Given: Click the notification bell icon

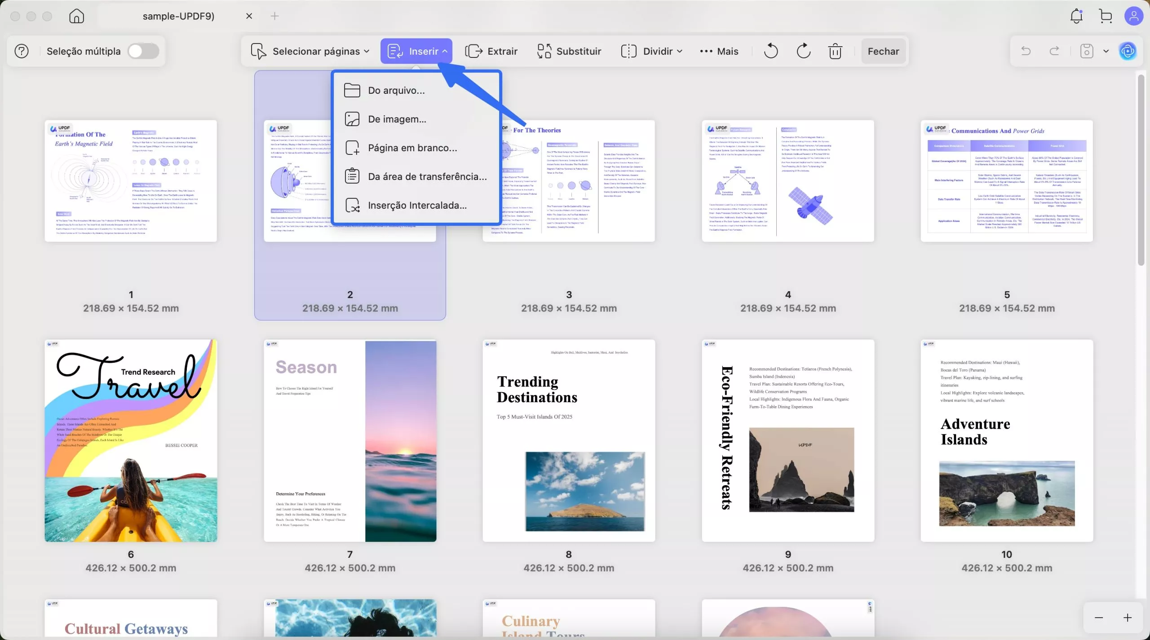Looking at the screenshot, I should [x=1076, y=16].
